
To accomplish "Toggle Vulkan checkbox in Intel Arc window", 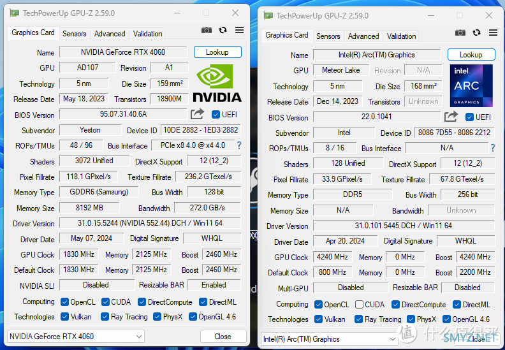I will pyautogui.click(x=319, y=319).
